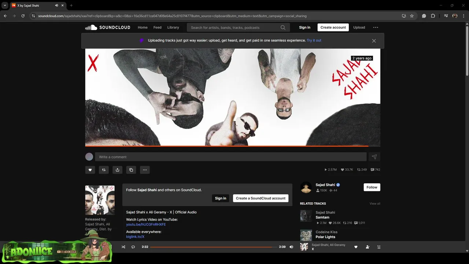The image size is (469, 264).
Task: Click the share button under the comment box
Action: point(117,170)
